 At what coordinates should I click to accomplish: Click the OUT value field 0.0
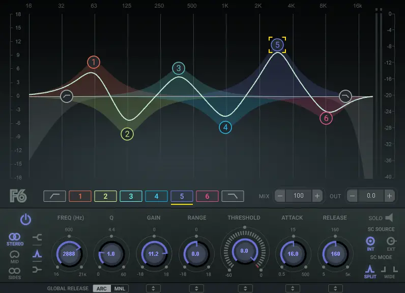click(371, 196)
